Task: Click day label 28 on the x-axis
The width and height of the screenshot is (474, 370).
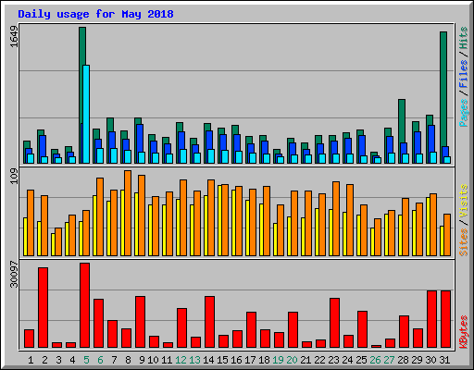Action: coord(403,360)
